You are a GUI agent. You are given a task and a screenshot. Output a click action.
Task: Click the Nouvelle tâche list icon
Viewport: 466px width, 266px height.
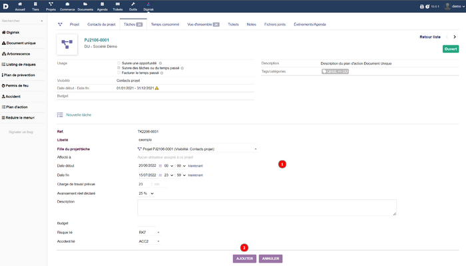60,115
